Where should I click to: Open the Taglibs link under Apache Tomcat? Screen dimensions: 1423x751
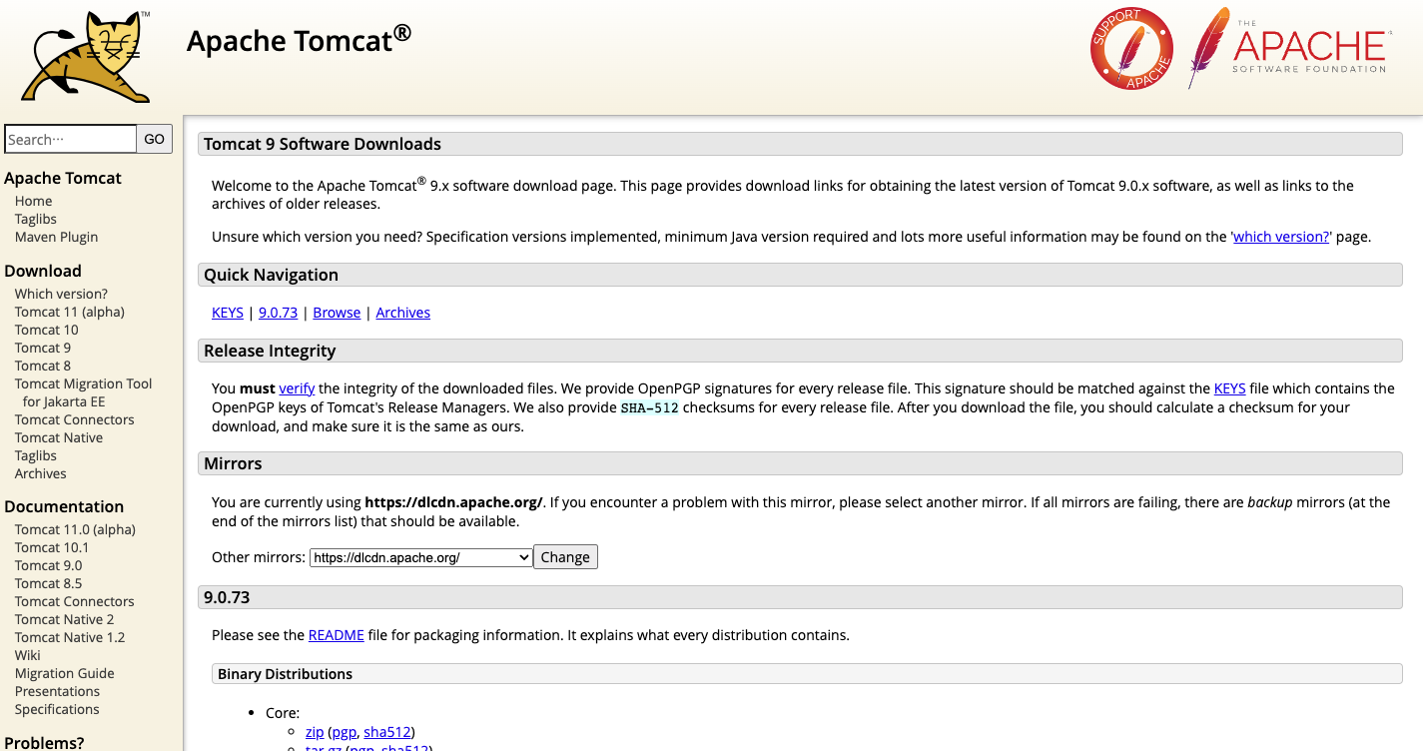[36, 219]
